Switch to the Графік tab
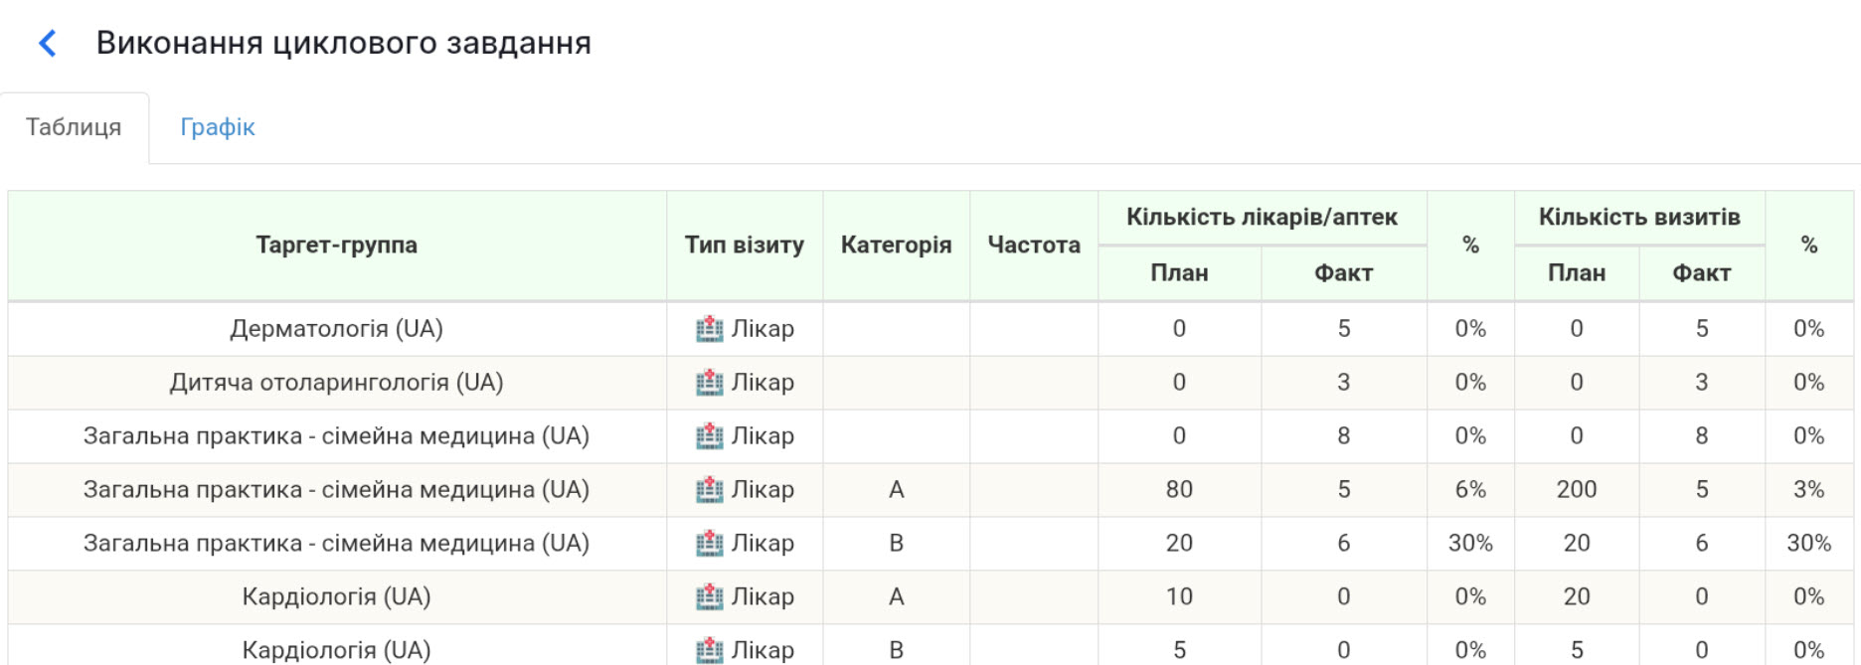 [217, 127]
